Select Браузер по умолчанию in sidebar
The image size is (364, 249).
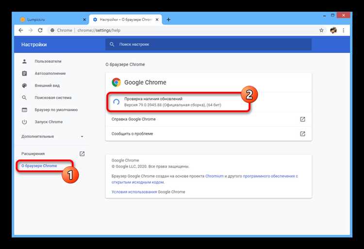tap(56, 110)
